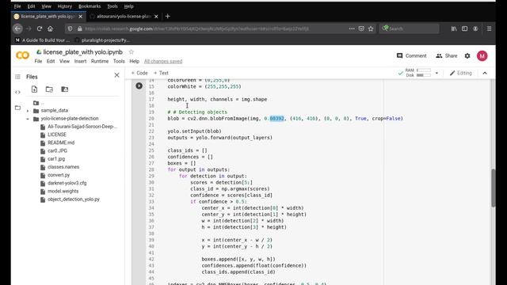Viewport: 507px width, 285px height.
Task: Open code snippets sidebar icon
Action: [17, 92]
